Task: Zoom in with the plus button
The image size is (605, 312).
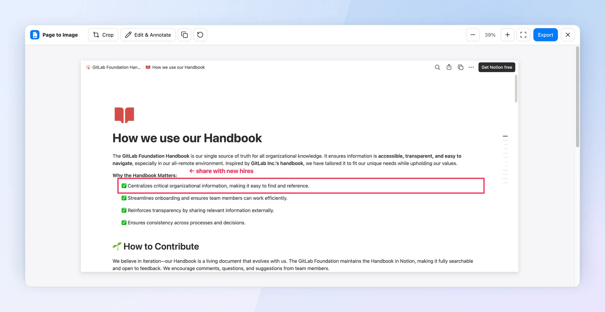Action: pos(507,35)
